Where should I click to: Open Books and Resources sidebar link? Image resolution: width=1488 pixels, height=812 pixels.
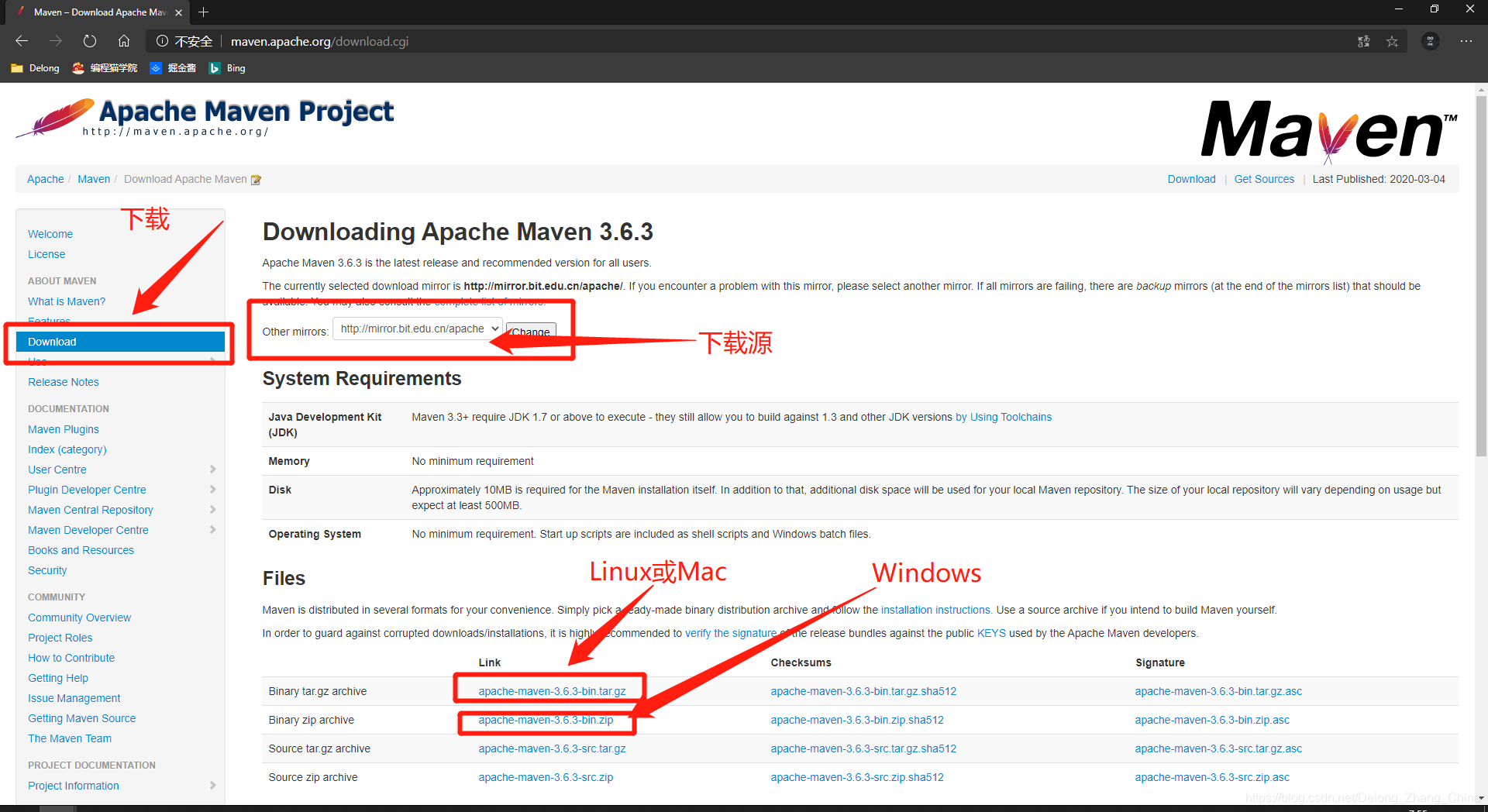[x=81, y=550]
